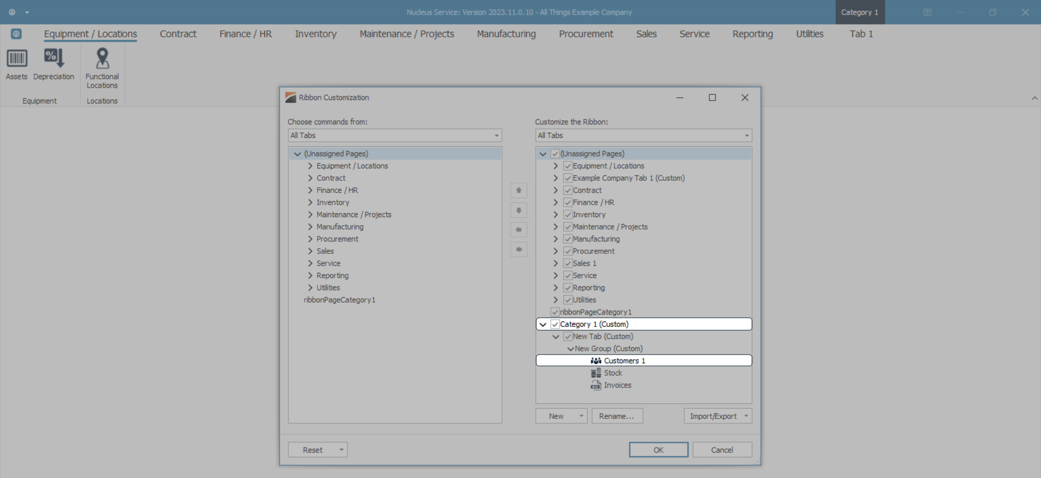The height and width of the screenshot is (478, 1041).
Task: Toggle the ribbonPageCategory1 checkbox in the right list
Action: [x=555, y=312]
